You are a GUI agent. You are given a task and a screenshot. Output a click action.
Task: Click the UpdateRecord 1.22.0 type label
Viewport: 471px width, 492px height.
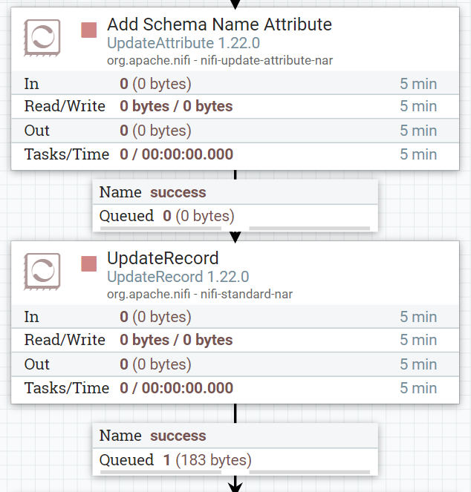click(178, 277)
